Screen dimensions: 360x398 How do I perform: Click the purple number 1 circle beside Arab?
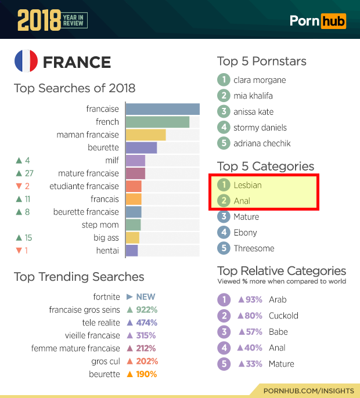pos(224,299)
